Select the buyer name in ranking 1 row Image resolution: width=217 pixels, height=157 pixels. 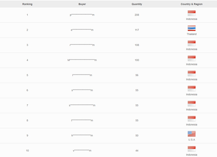click(82, 15)
